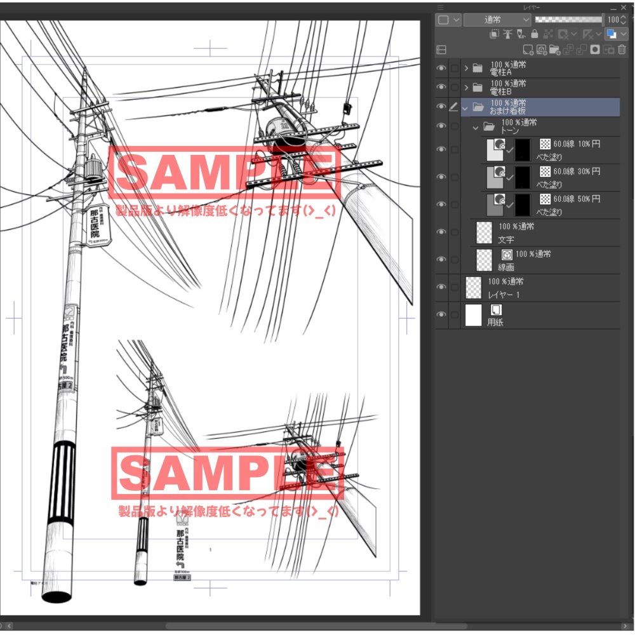Hide the 電柱B folder layer
Viewport: 635px width, 635px height.
[441, 87]
